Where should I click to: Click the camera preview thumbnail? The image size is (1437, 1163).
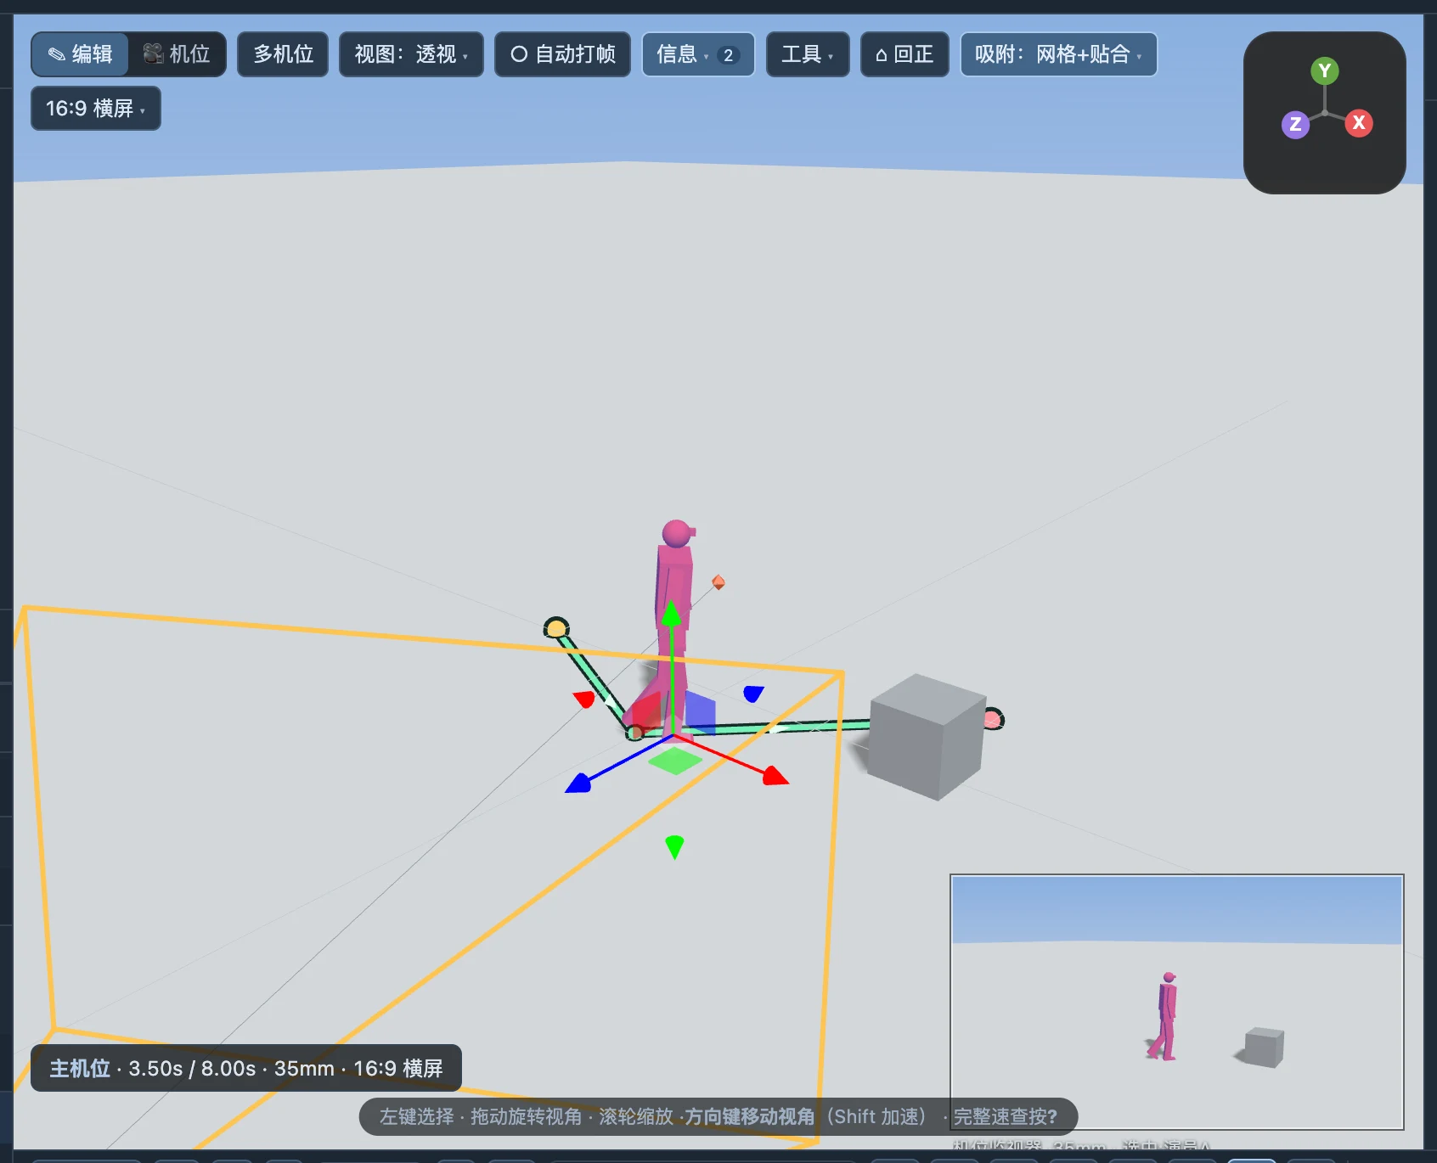tap(1177, 1002)
